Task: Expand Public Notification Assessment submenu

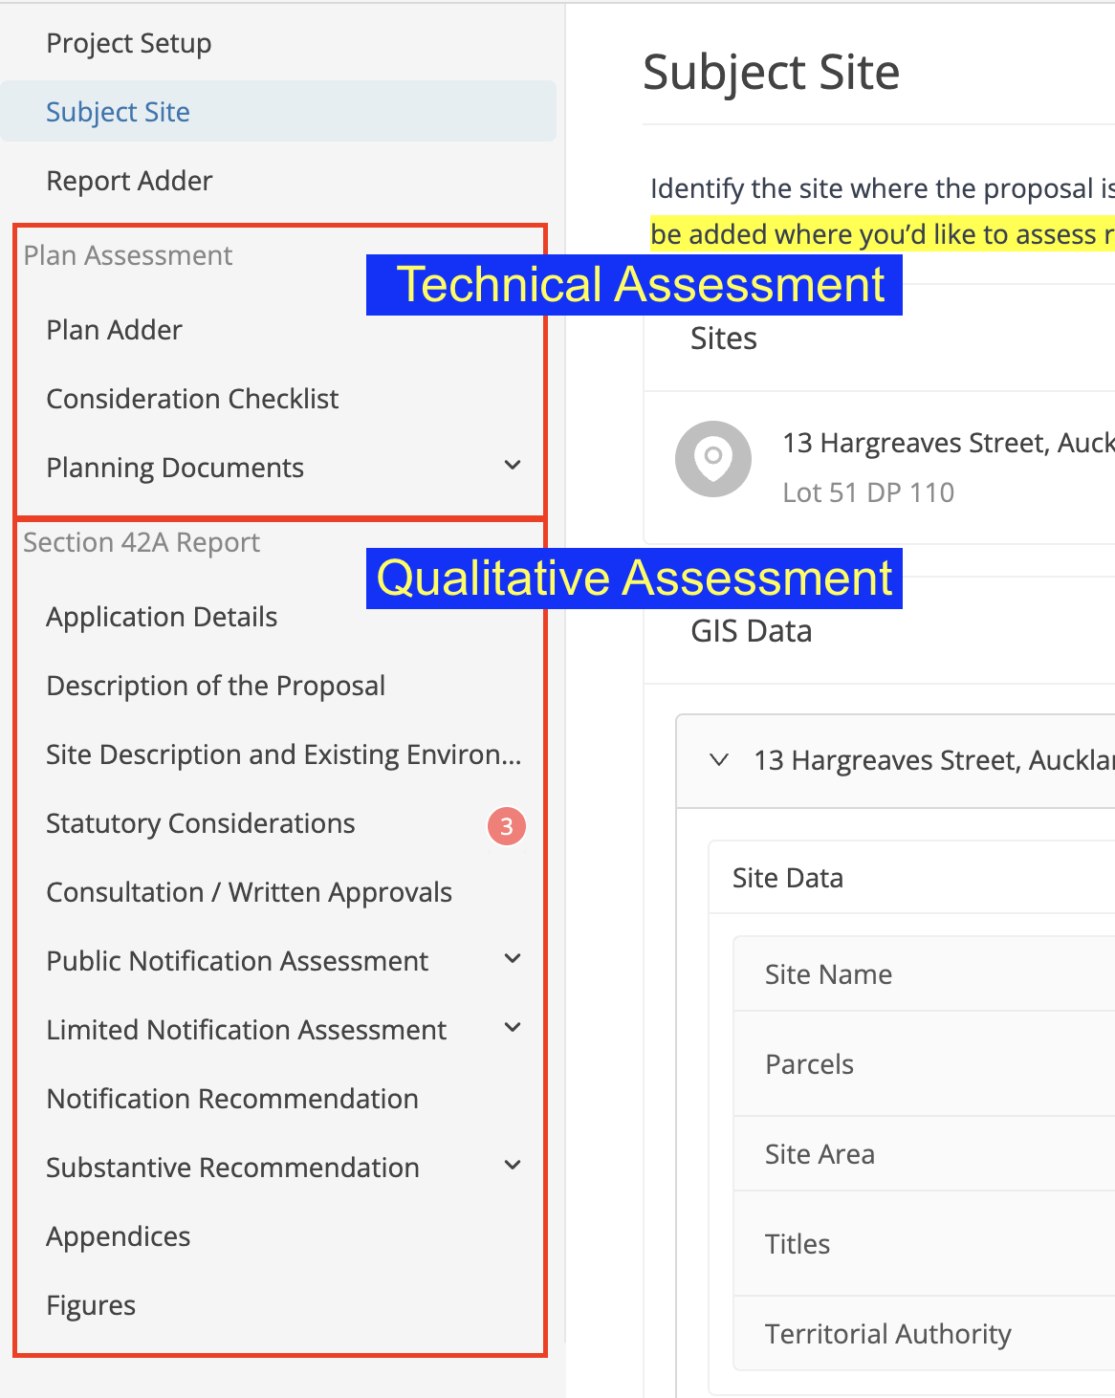Action: (513, 959)
